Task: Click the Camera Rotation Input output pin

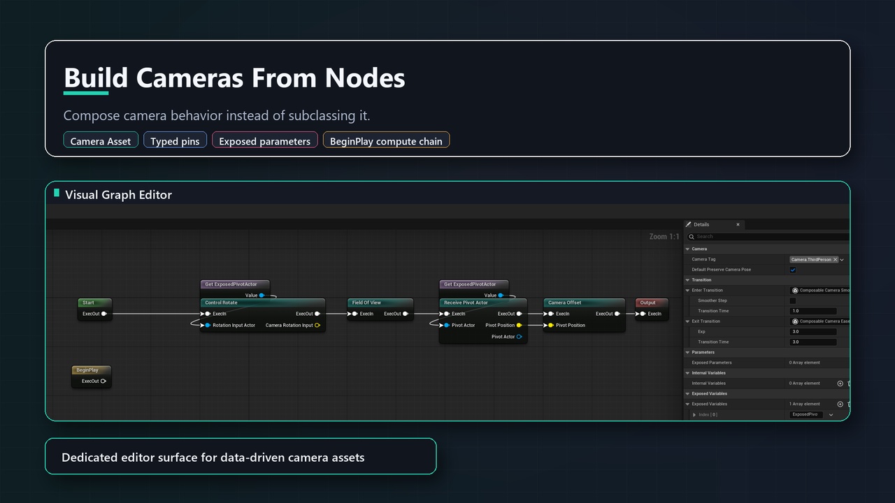Action: [317, 325]
